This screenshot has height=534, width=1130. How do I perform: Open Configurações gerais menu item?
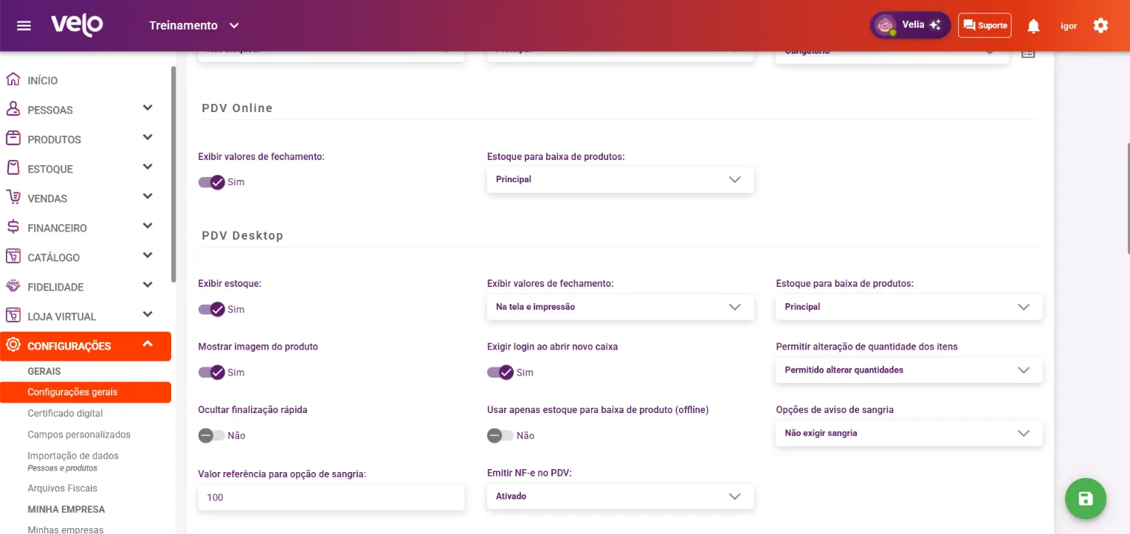pyautogui.click(x=86, y=392)
